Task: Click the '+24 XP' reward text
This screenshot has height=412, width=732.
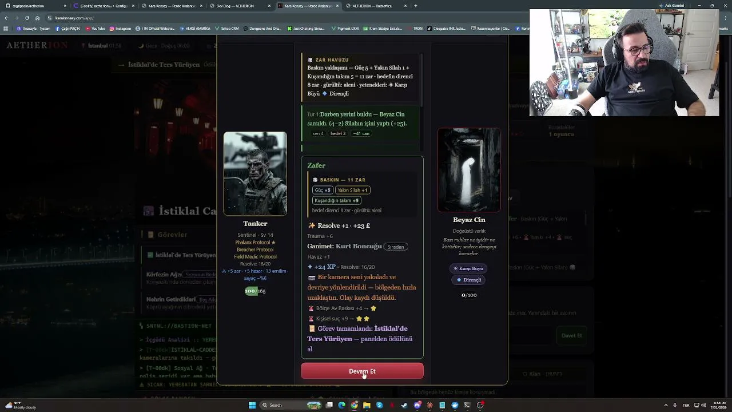Action: pyautogui.click(x=325, y=267)
